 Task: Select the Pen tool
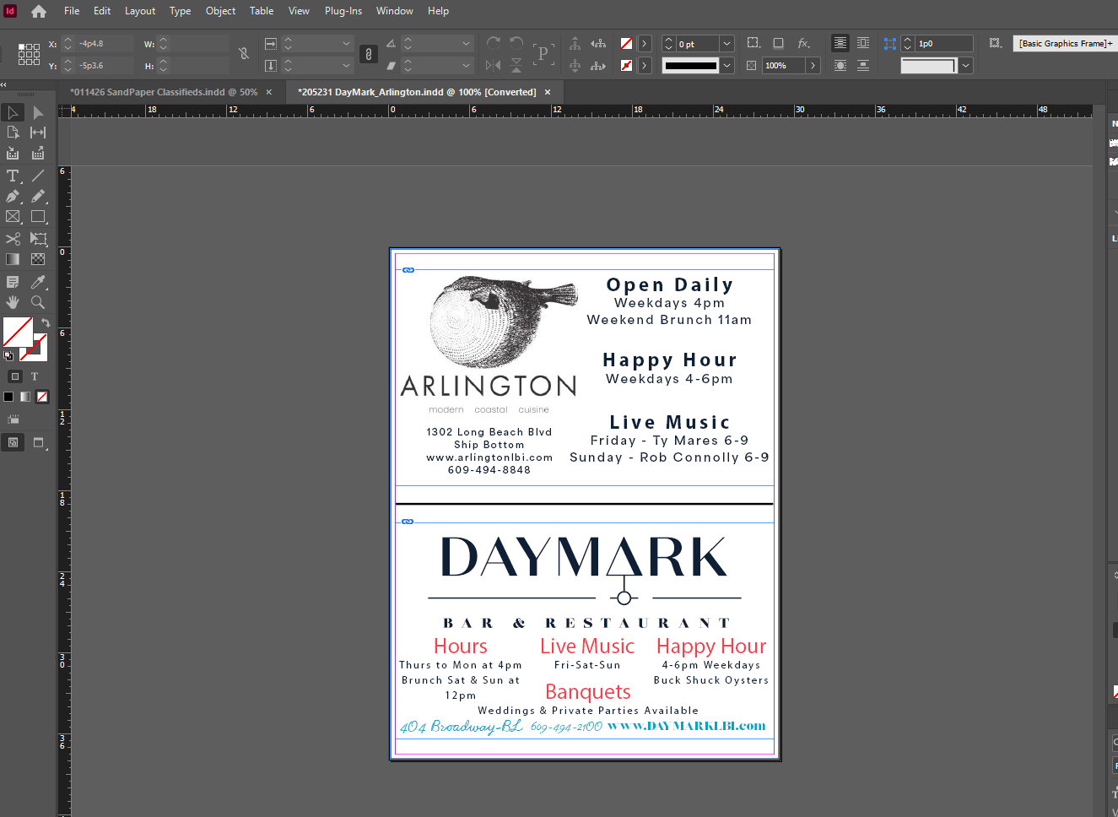13,196
